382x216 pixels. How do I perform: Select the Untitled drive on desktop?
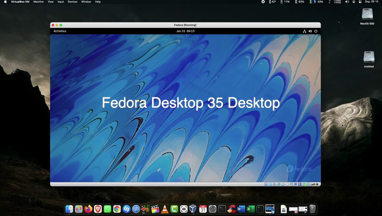369,59
